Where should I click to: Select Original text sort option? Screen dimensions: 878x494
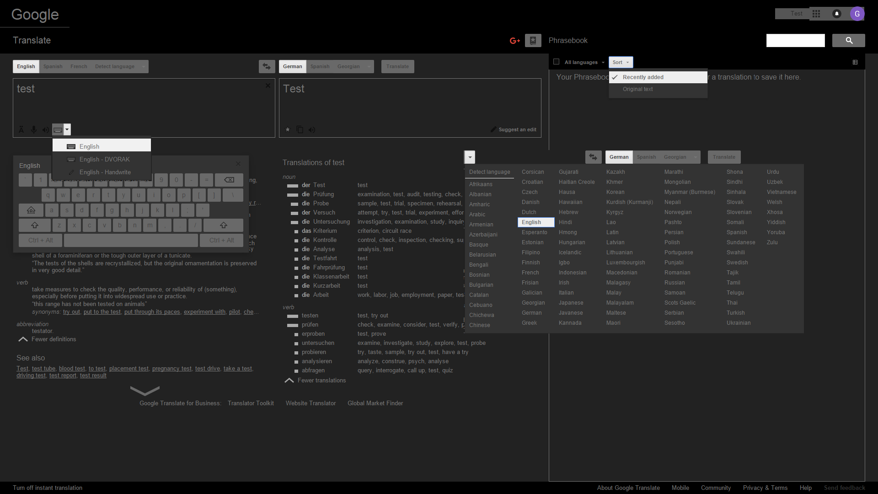637,89
